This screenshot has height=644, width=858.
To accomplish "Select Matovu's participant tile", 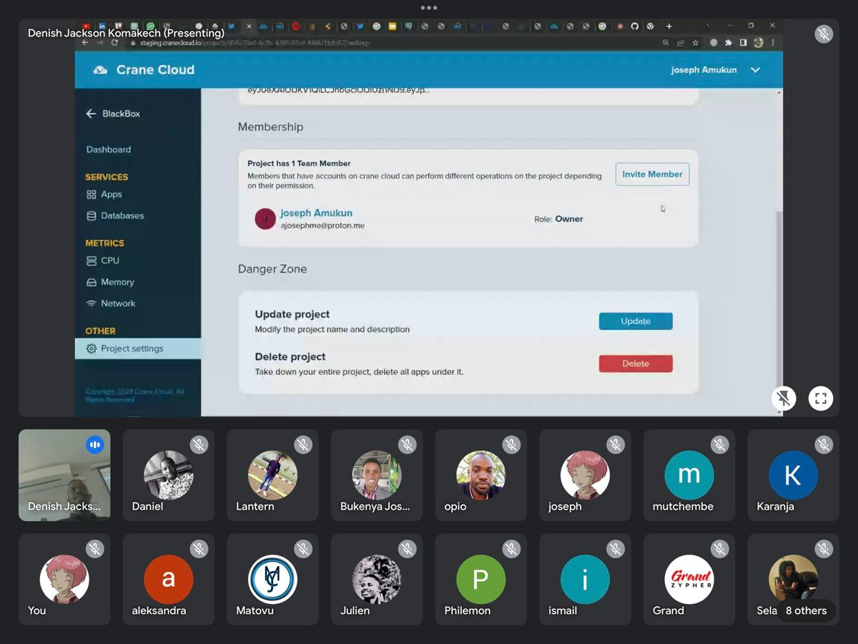I will click(273, 580).
